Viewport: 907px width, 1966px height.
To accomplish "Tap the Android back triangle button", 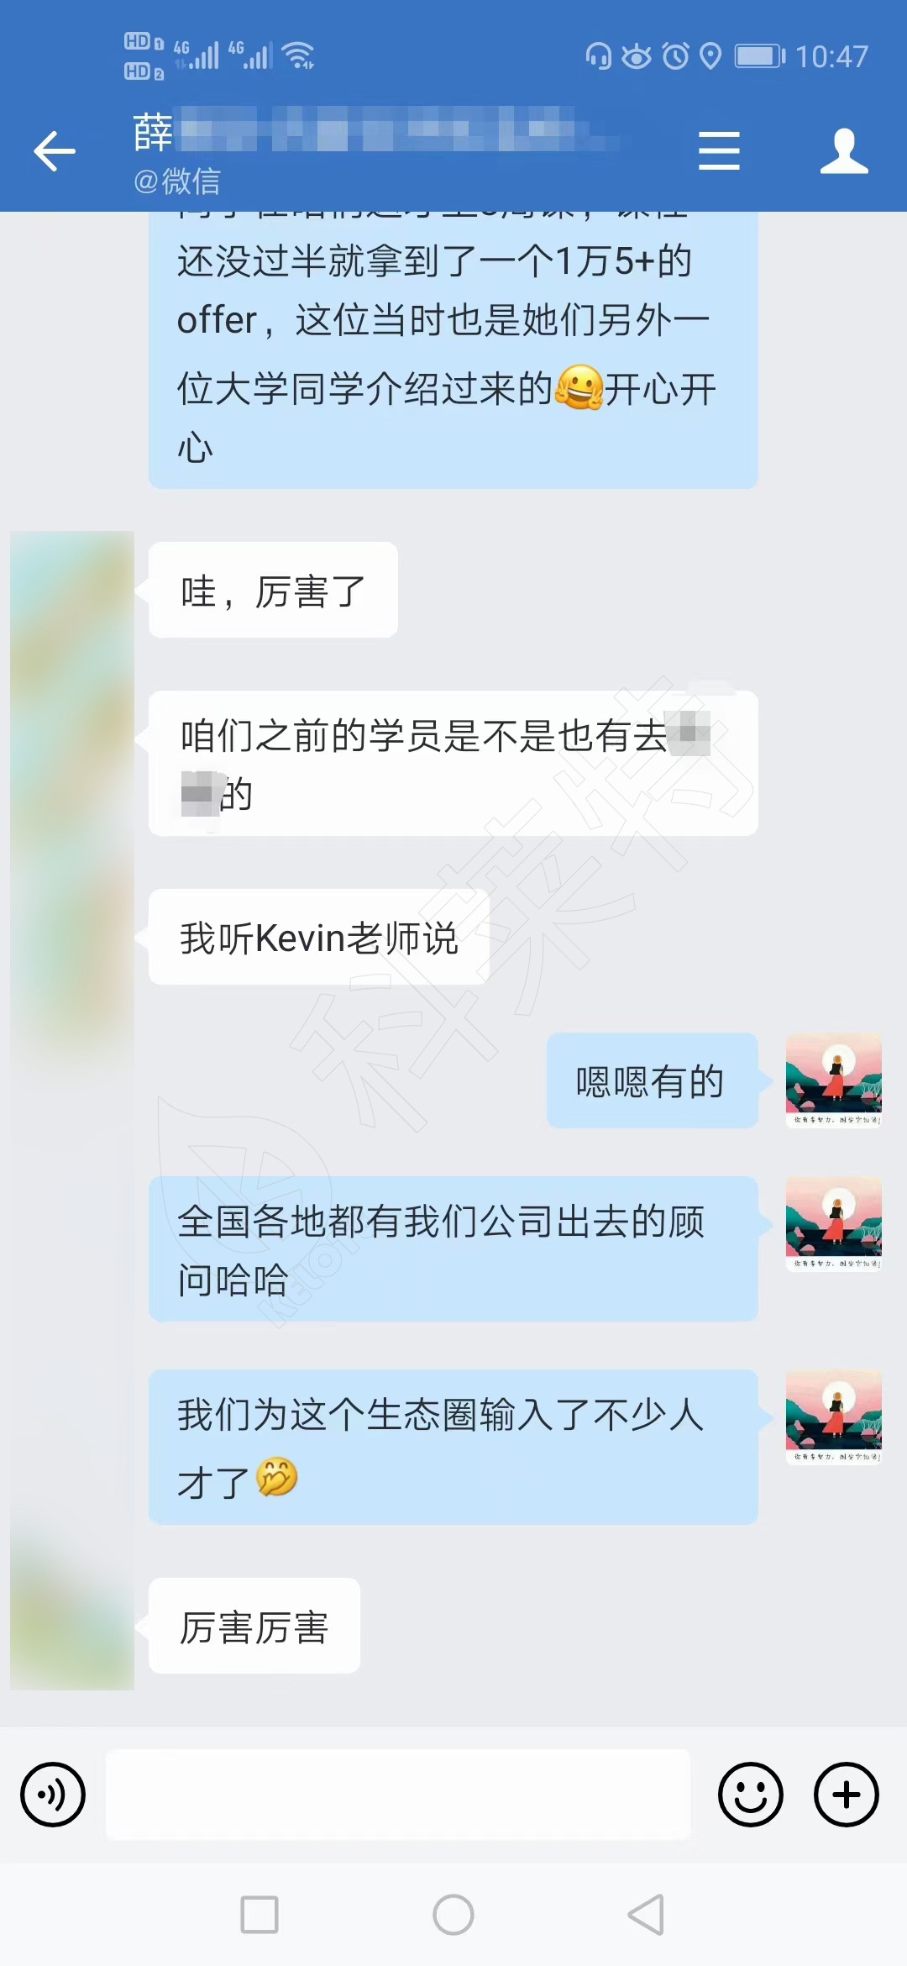I will click(647, 1915).
